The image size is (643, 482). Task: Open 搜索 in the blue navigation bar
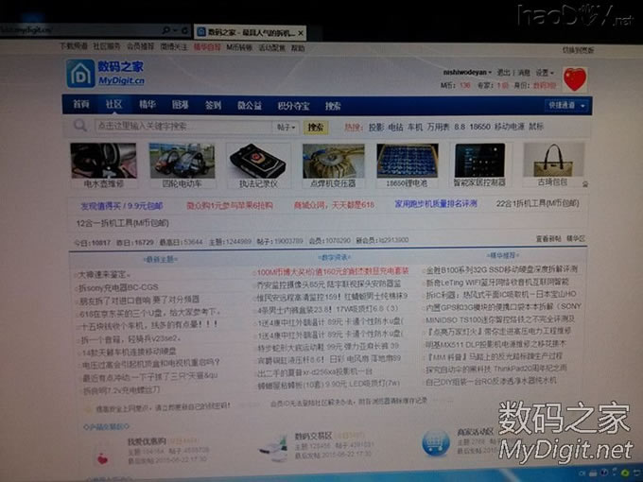pyautogui.click(x=333, y=106)
